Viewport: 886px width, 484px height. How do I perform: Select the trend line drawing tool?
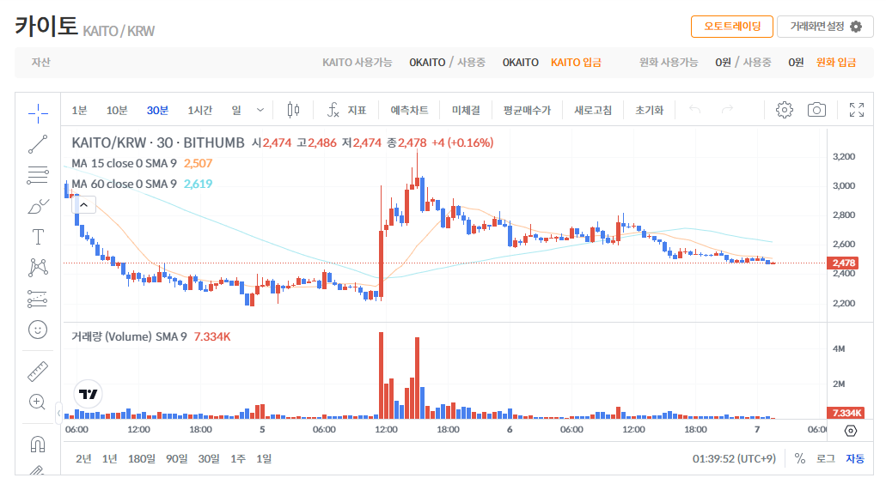(38, 144)
